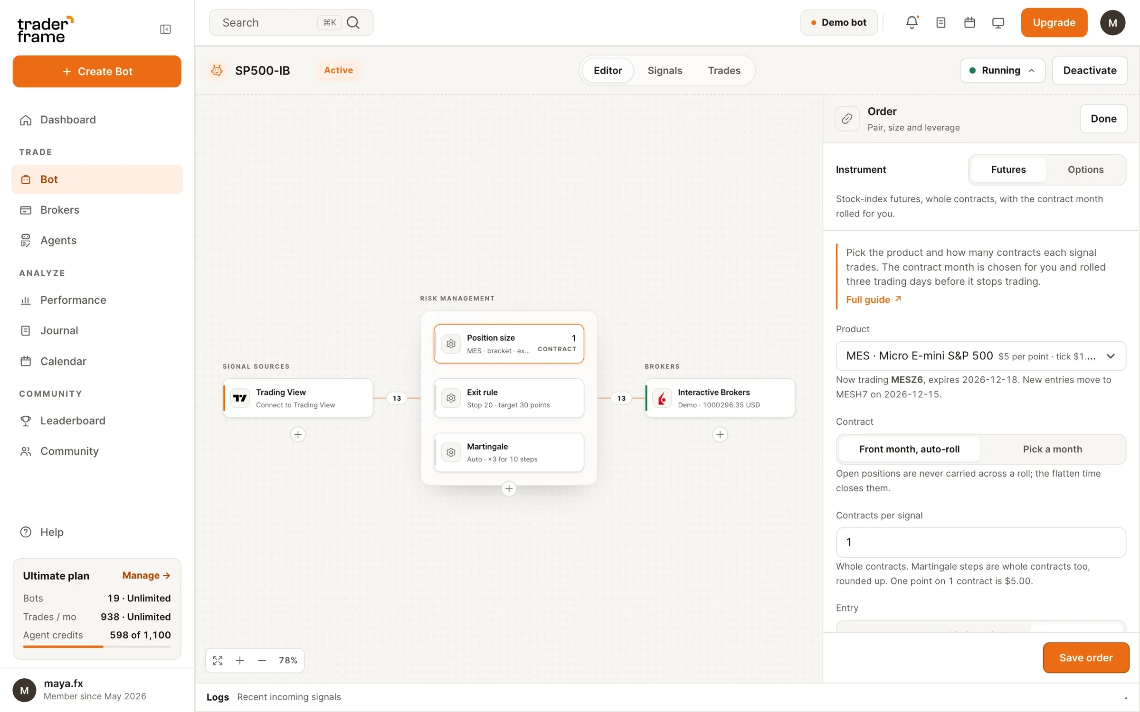1140x712 pixels.
Task: Expand the Logs panel arrow
Action: pos(1126,697)
